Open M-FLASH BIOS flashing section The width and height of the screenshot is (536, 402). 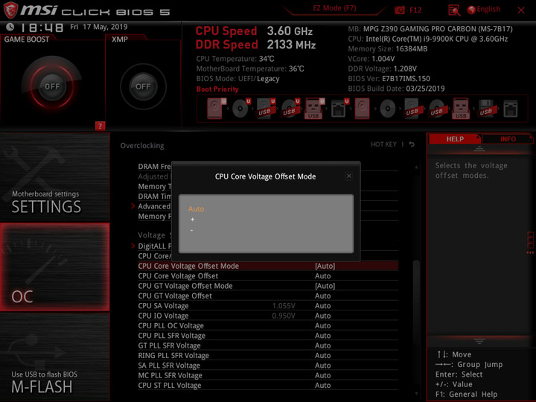coord(54,357)
